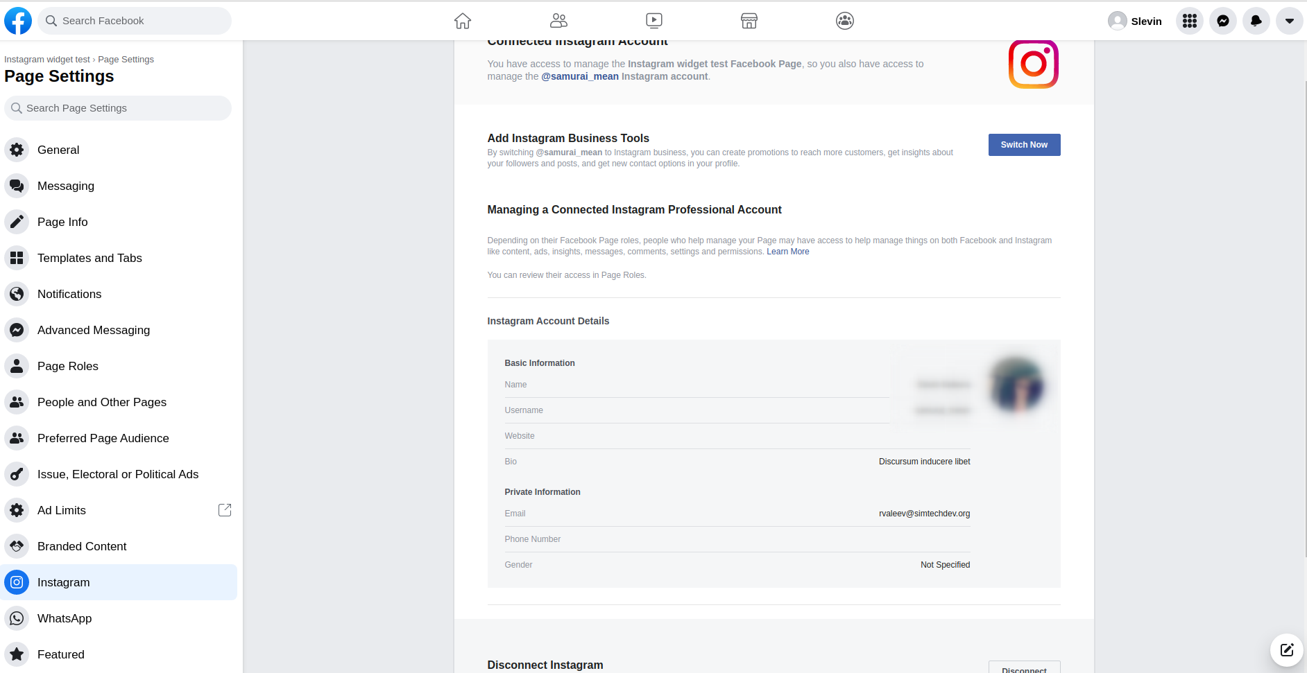Image resolution: width=1307 pixels, height=673 pixels.
Task: Click the email rvaleev@simtechdev.org text
Action: [x=924, y=514]
